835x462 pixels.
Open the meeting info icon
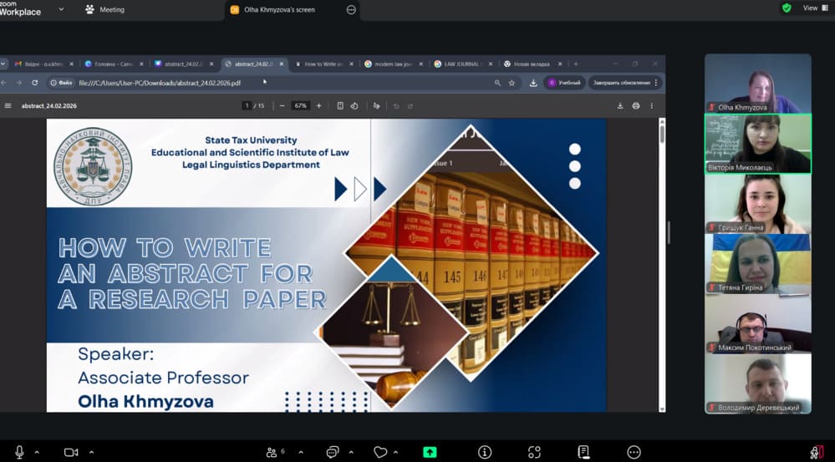(484, 452)
